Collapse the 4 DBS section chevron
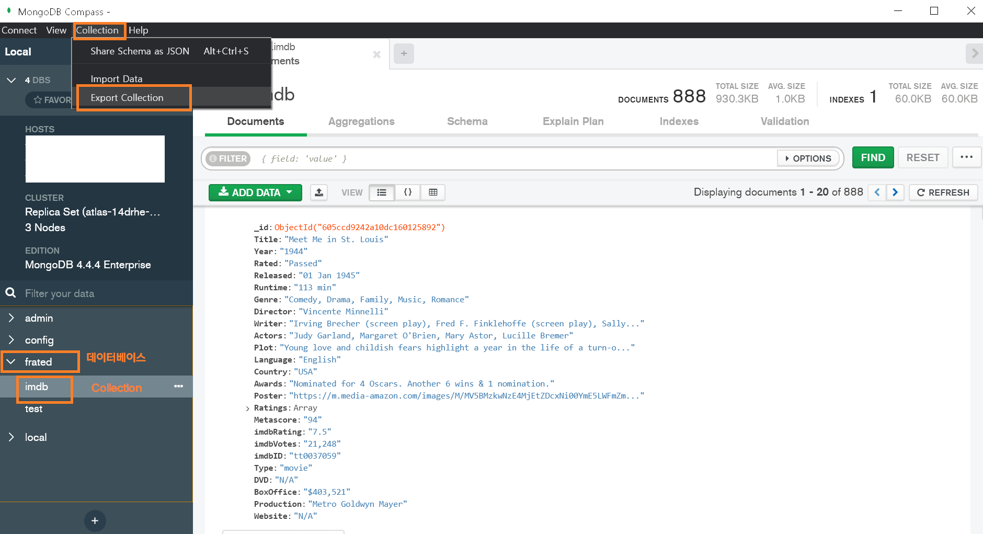Viewport: 983px width, 534px height. click(x=11, y=80)
